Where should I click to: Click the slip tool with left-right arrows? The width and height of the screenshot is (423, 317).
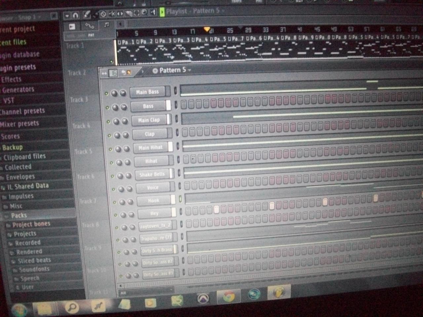120,14
